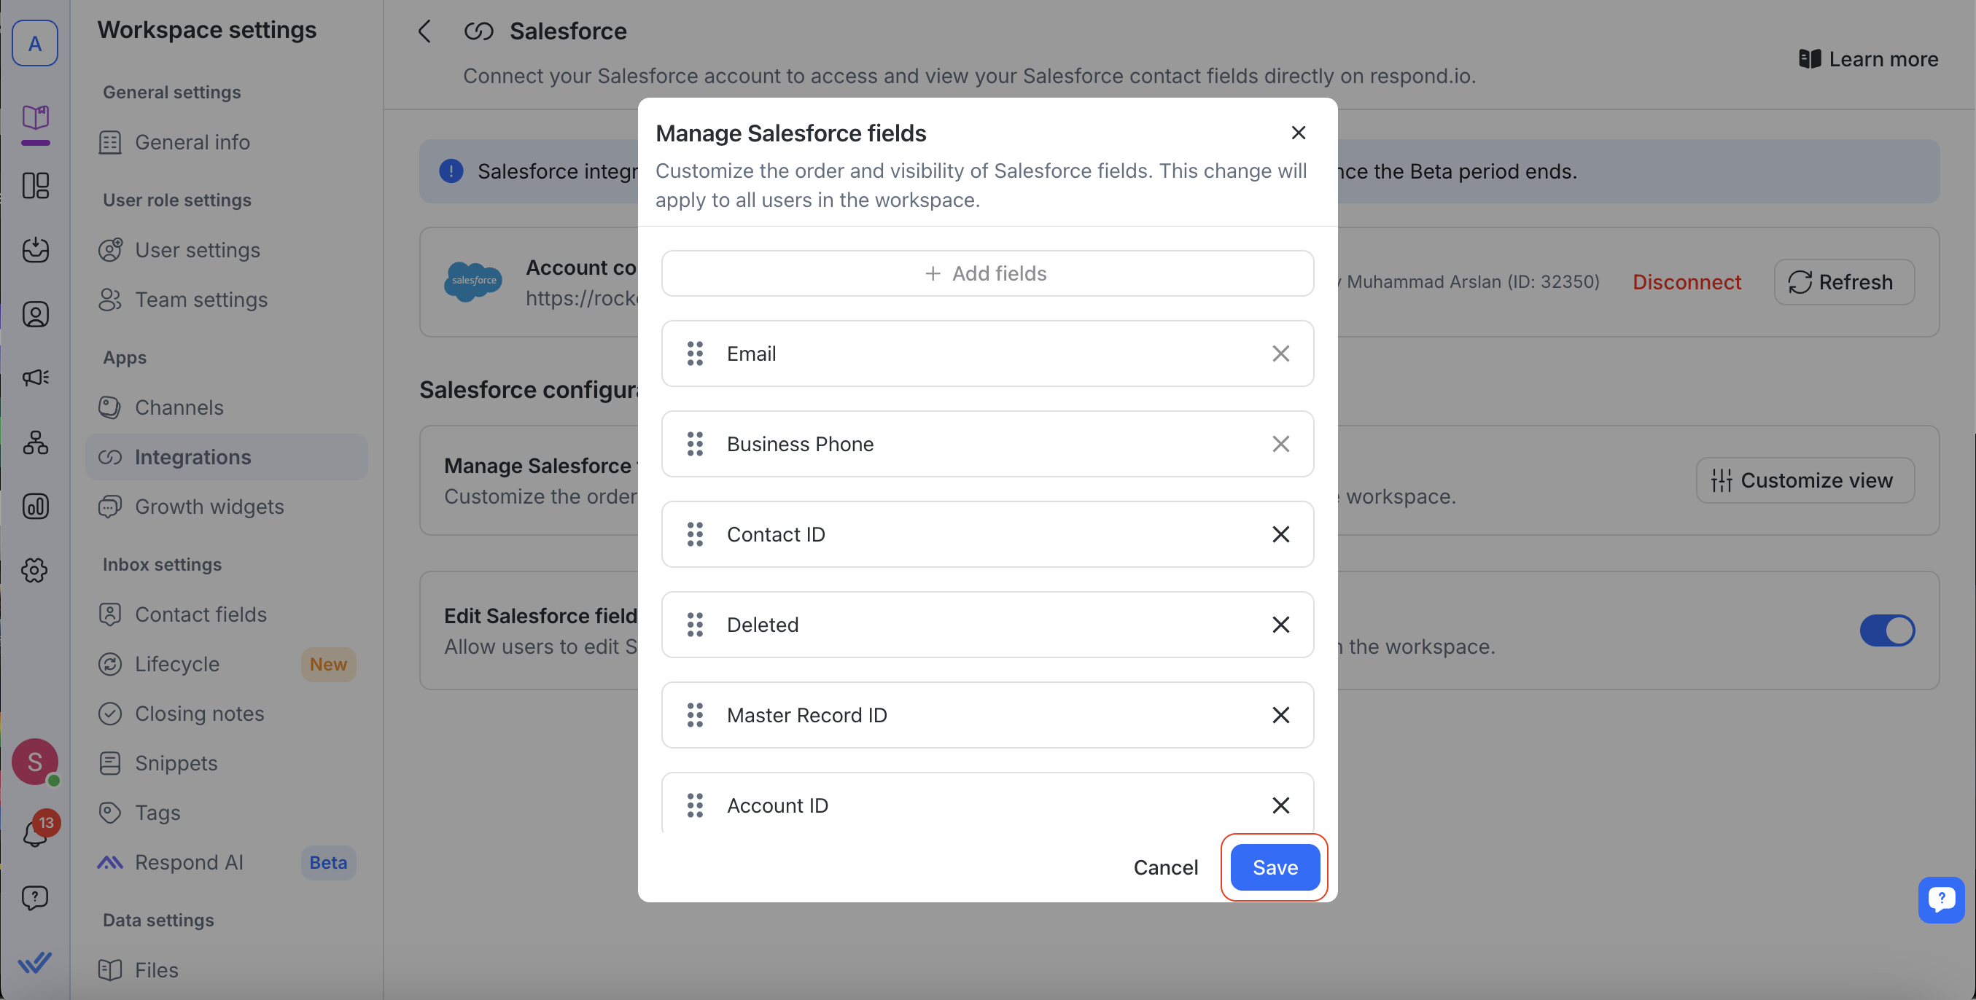
Task: Toggle Edit Salesforce field switch
Action: pyautogui.click(x=1886, y=630)
